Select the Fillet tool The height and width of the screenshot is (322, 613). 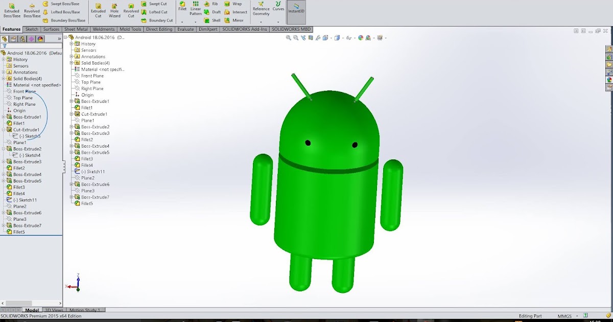(182, 7)
